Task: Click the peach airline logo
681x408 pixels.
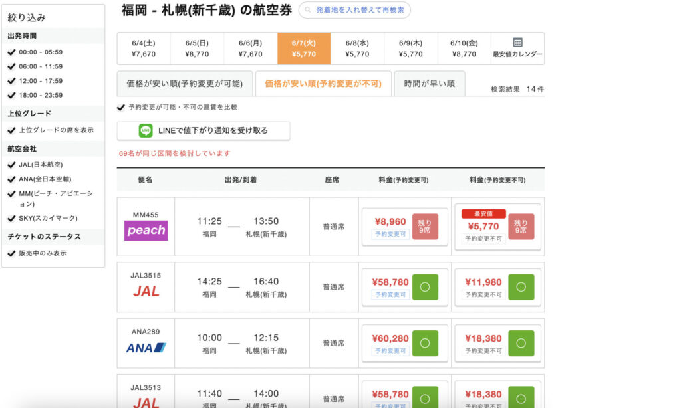Action: tap(146, 230)
